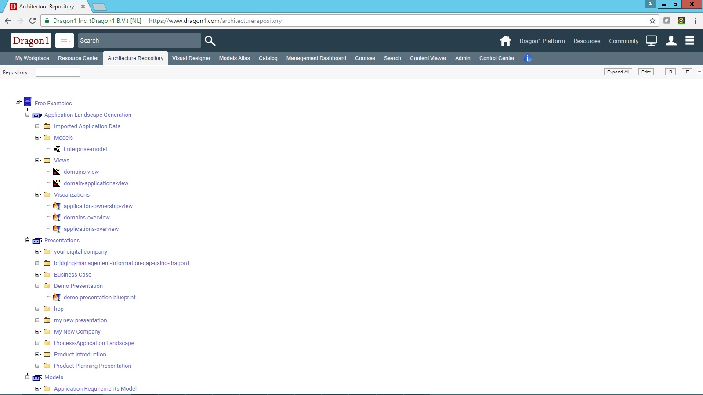
Task: Go back in browser history
Action: 8,21
